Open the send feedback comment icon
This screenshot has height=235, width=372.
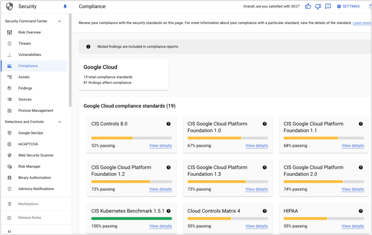tap(328, 7)
